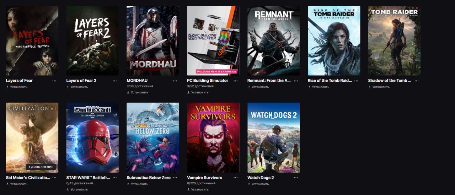This screenshot has width=455, height=195.
Task: Click the Subnautica Below Zero title link
Action: pyautogui.click(x=149, y=178)
